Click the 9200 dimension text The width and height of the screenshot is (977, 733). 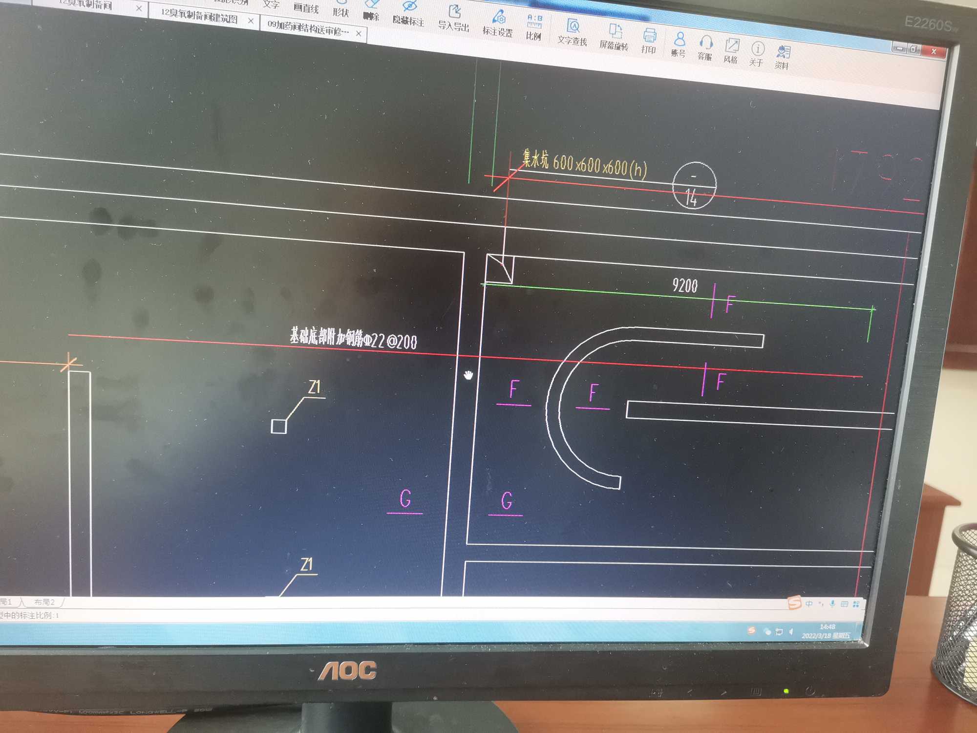pyautogui.click(x=685, y=285)
